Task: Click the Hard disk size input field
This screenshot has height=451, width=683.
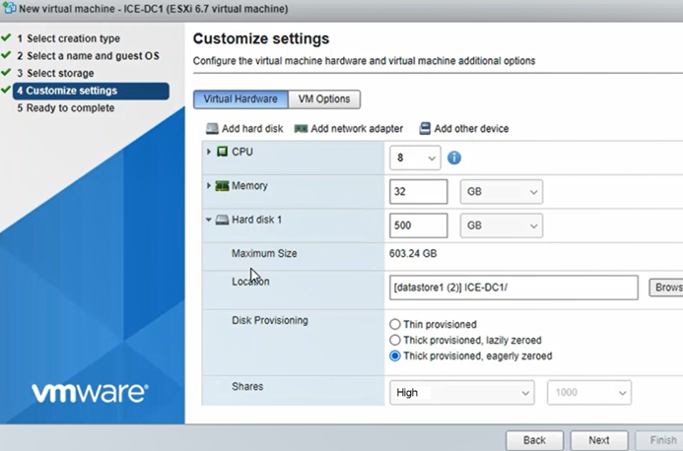Action: coord(418,225)
